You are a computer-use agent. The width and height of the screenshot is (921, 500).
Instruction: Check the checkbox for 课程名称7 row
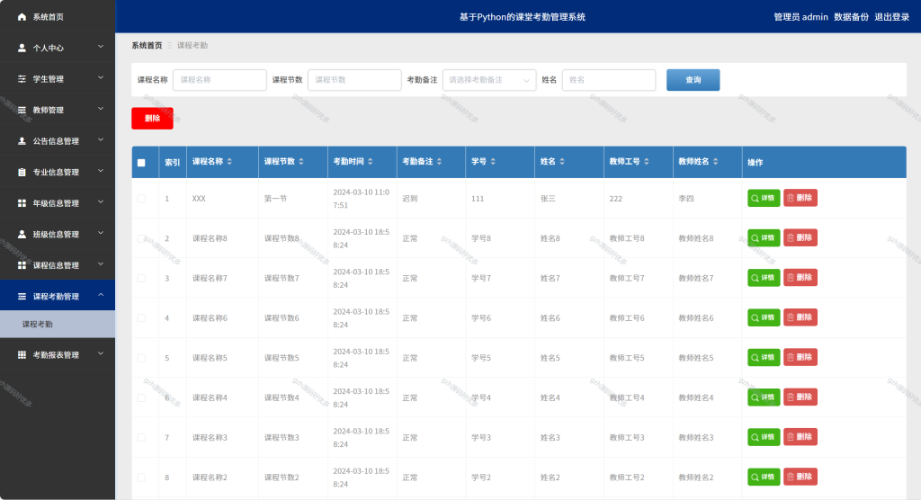(x=141, y=279)
